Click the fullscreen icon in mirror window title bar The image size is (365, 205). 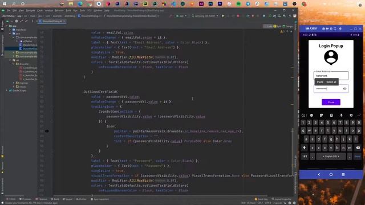click(x=335, y=28)
